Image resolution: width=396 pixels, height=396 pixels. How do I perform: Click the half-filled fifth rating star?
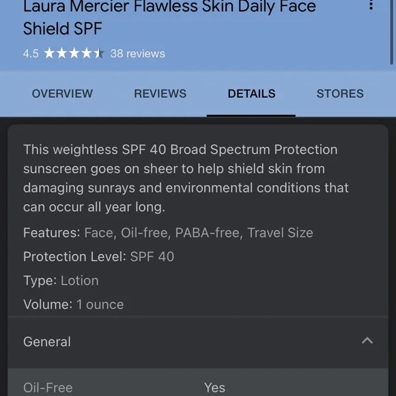point(99,53)
